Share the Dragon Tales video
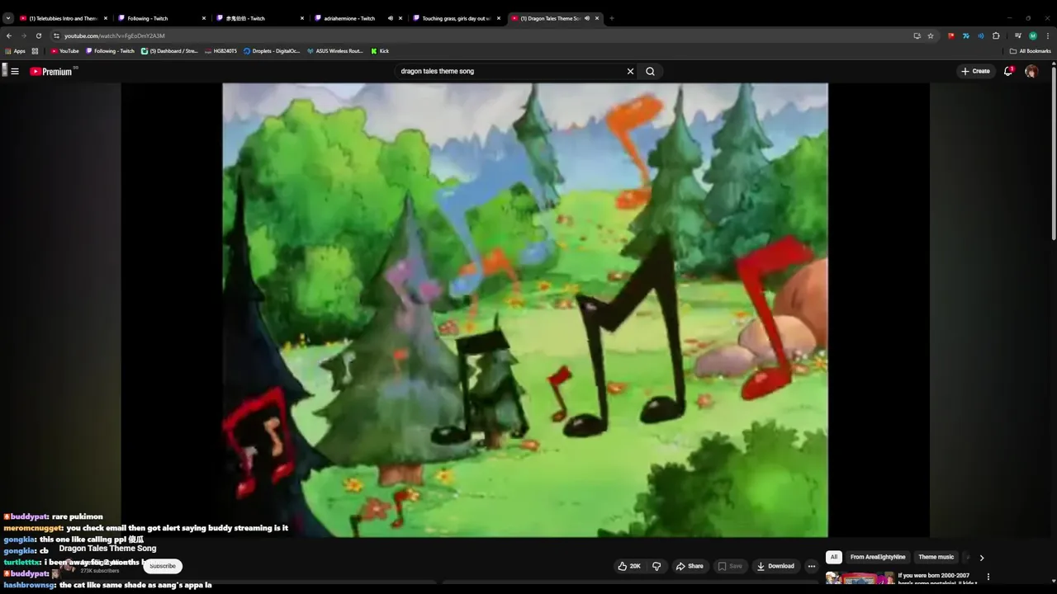The height and width of the screenshot is (594, 1057). tap(690, 566)
